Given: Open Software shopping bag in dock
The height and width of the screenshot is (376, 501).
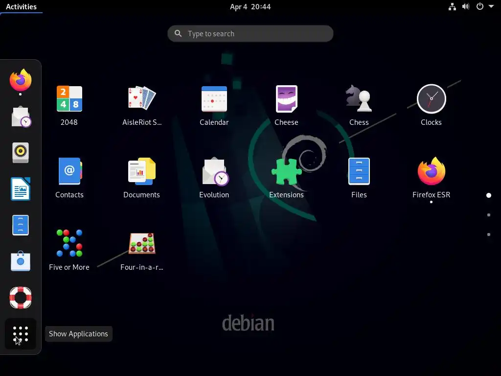Looking at the screenshot, I should (x=21, y=261).
